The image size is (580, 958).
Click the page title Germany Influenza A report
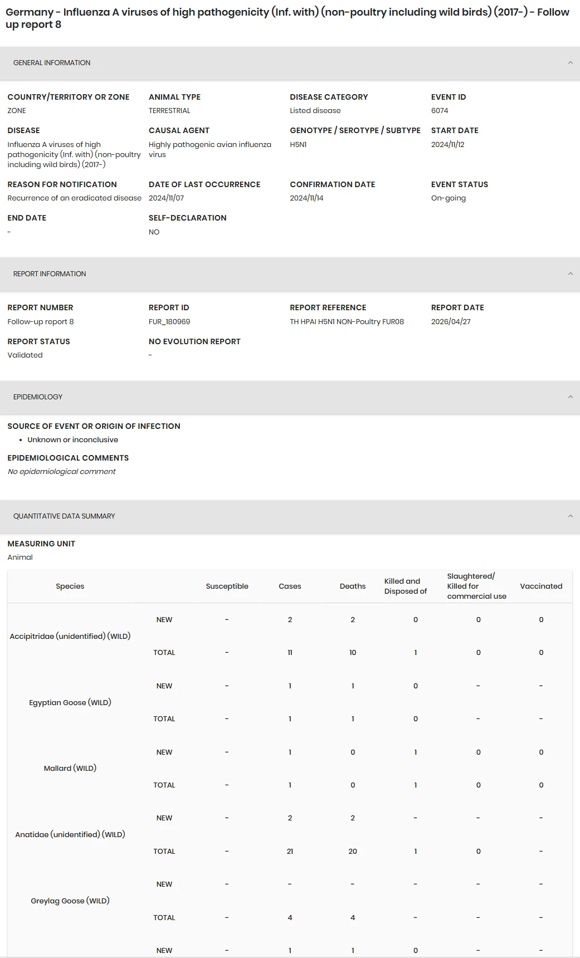pyautogui.click(x=287, y=18)
